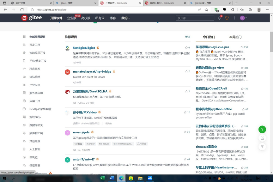Click the Gitee logo
This screenshot has width=273, height=182.
(x=31, y=18)
